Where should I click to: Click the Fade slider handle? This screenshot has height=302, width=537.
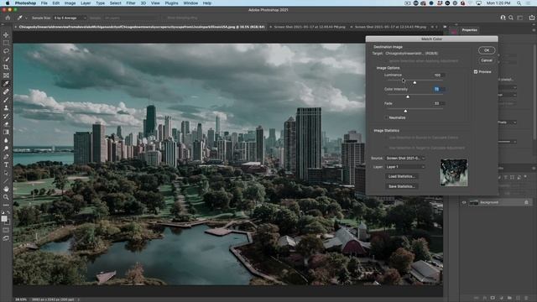tap(405, 111)
